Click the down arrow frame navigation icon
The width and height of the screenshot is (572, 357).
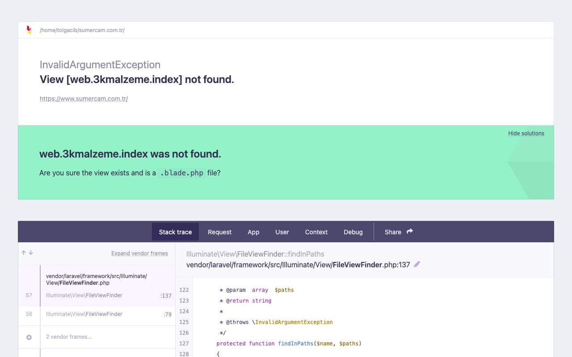tap(31, 253)
